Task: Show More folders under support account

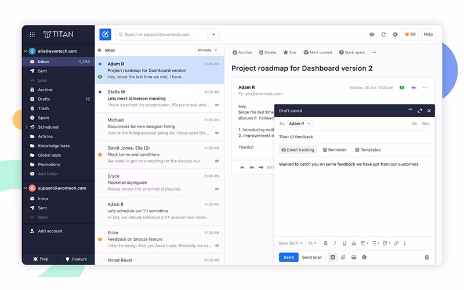Action: [x=39, y=217]
